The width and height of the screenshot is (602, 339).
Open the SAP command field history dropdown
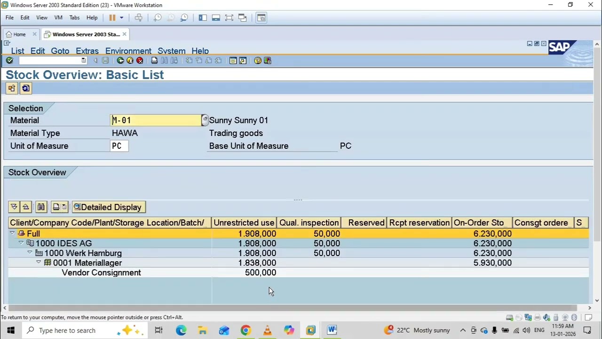[84, 60]
